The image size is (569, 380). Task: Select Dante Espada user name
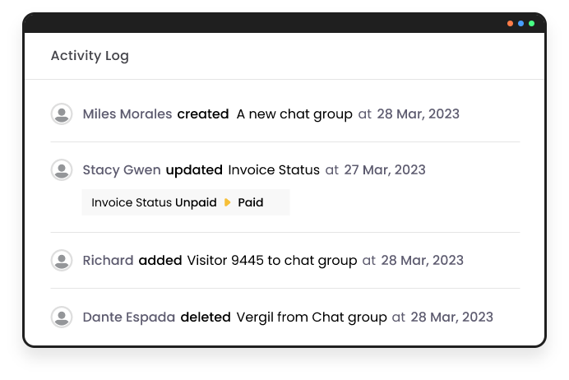pyautogui.click(x=129, y=317)
